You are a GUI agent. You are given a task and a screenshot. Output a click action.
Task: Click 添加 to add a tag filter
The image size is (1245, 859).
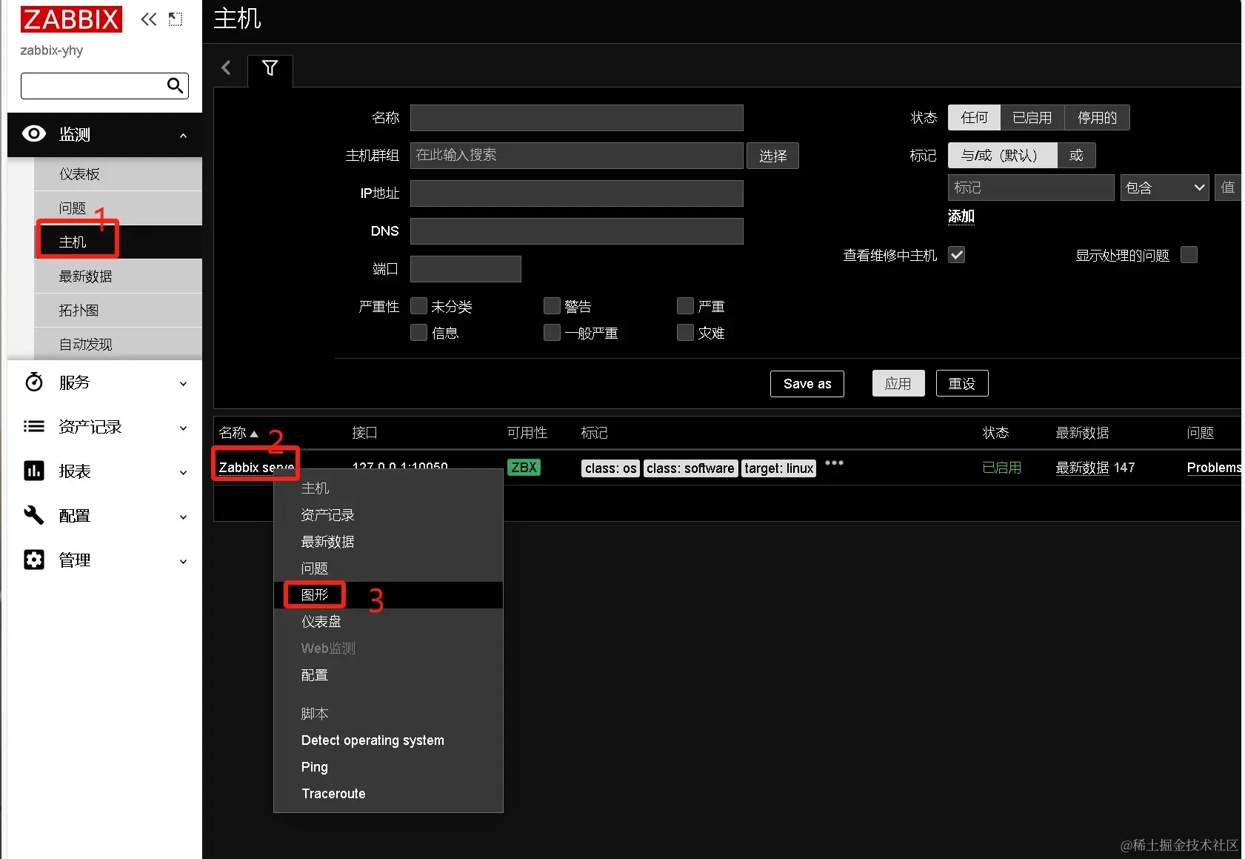pyautogui.click(x=961, y=216)
